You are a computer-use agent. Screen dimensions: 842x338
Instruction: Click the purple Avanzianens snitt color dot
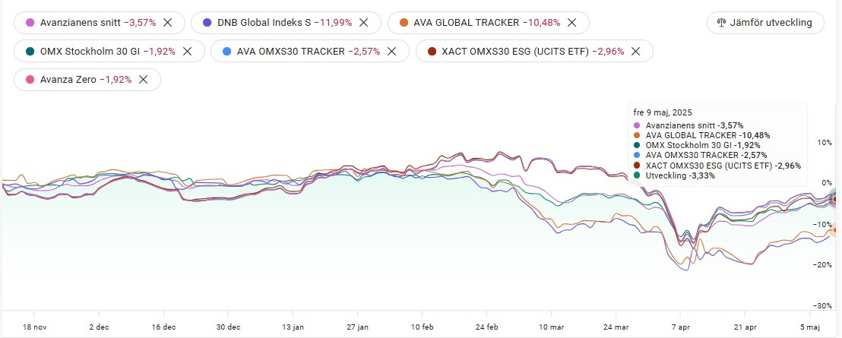[31, 23]
